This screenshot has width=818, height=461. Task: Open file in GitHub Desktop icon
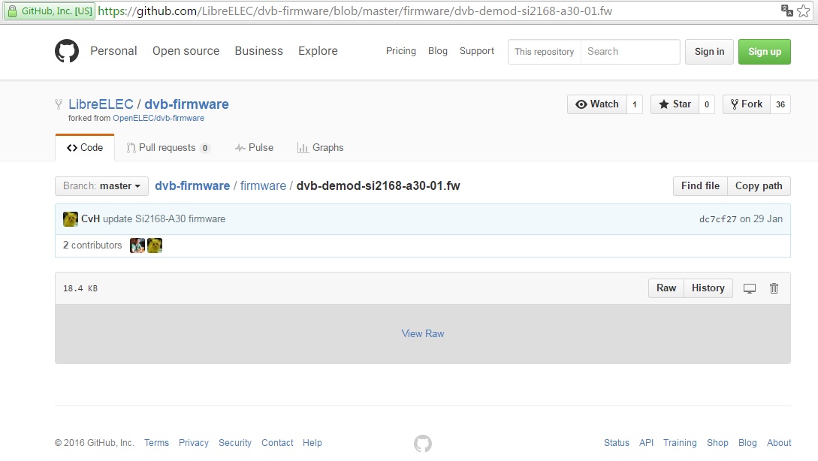tap(750, 288)
